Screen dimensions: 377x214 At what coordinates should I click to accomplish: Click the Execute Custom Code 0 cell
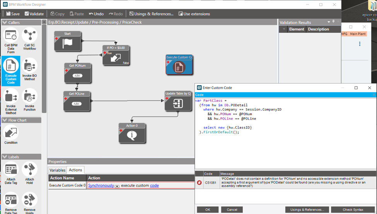point(67,185)
